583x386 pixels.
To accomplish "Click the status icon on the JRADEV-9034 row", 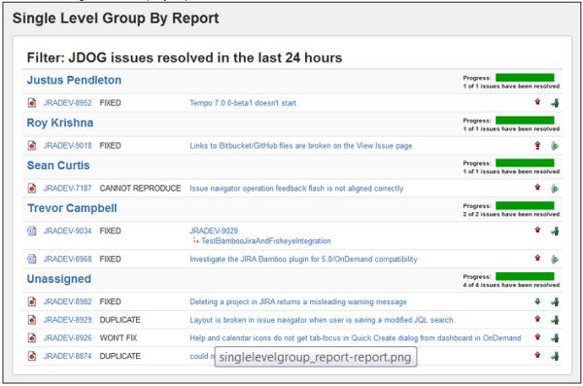I will coord(555,231).
